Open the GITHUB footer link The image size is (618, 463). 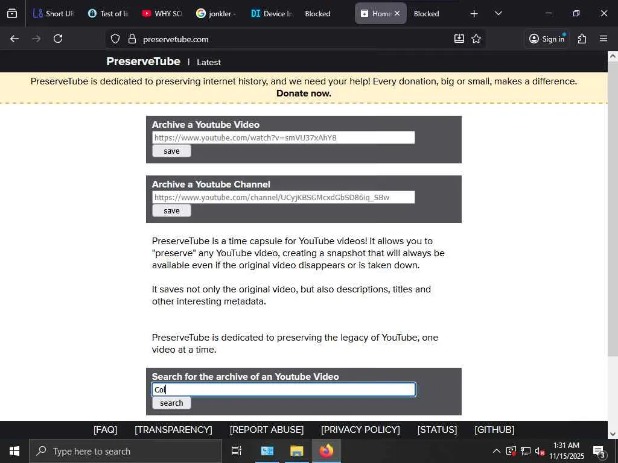(494, 429)
